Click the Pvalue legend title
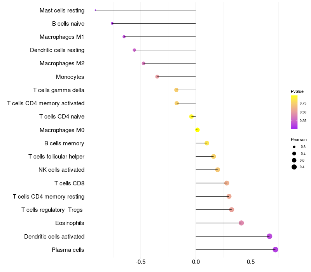Image resolution: width=311 pixels, height=272 pixels. tap(297, 91)
